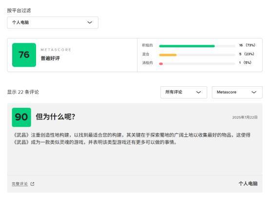
Task: Open the 个人电脑 platform filter dropdown
Action: (x=53, y=22)
